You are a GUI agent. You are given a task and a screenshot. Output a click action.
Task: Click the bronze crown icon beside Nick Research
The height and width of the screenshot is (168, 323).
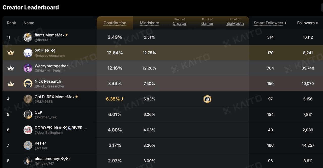[11, 84]
